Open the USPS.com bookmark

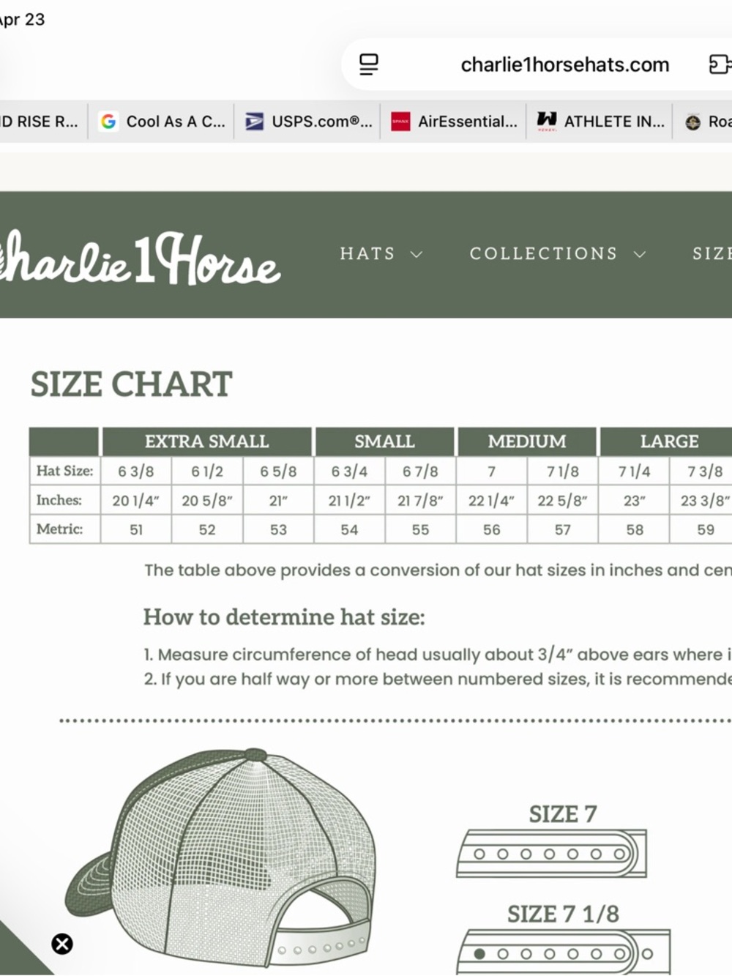(x=308, y=122)
